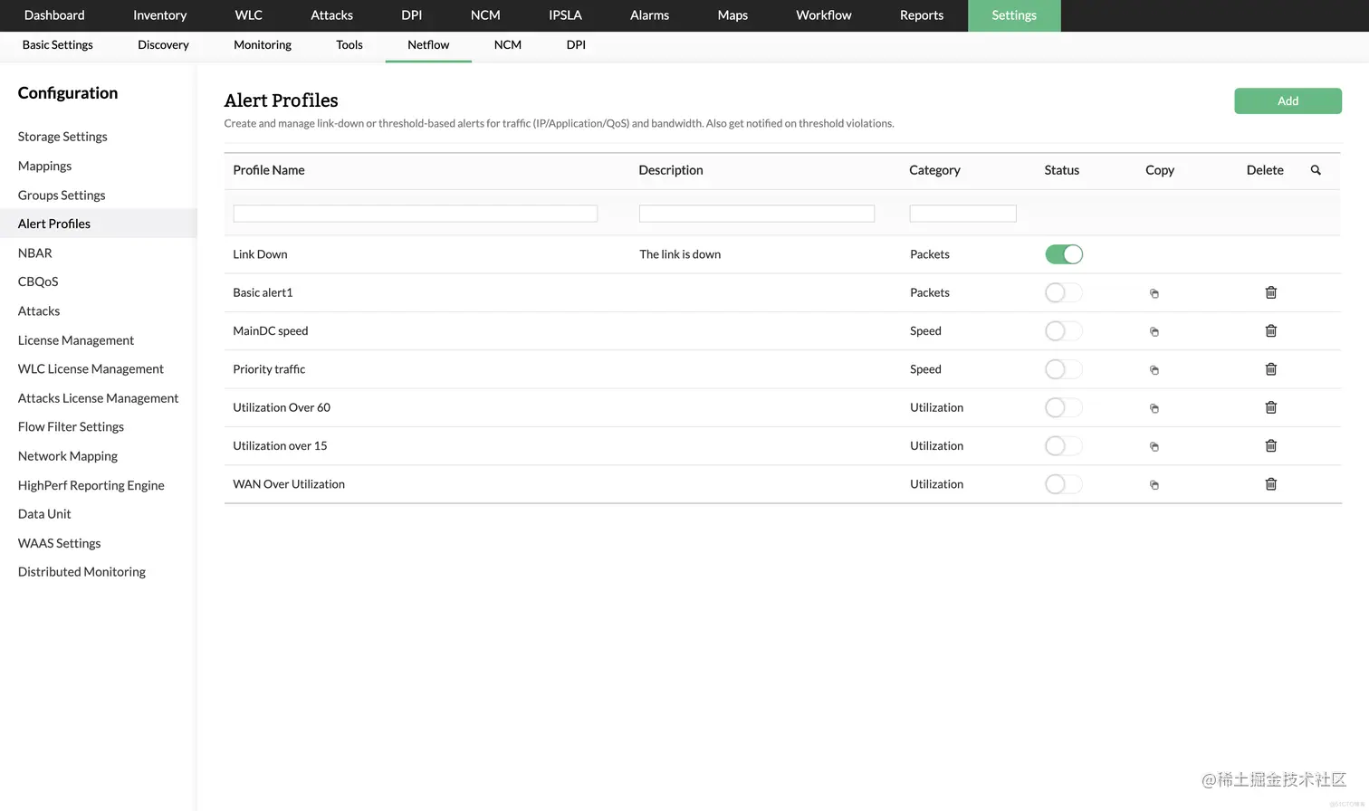This screenshot has width=1369, height=811.
Task: Turn on Utilization Over 60 toggle
Action: click(x=1064, y=407)
